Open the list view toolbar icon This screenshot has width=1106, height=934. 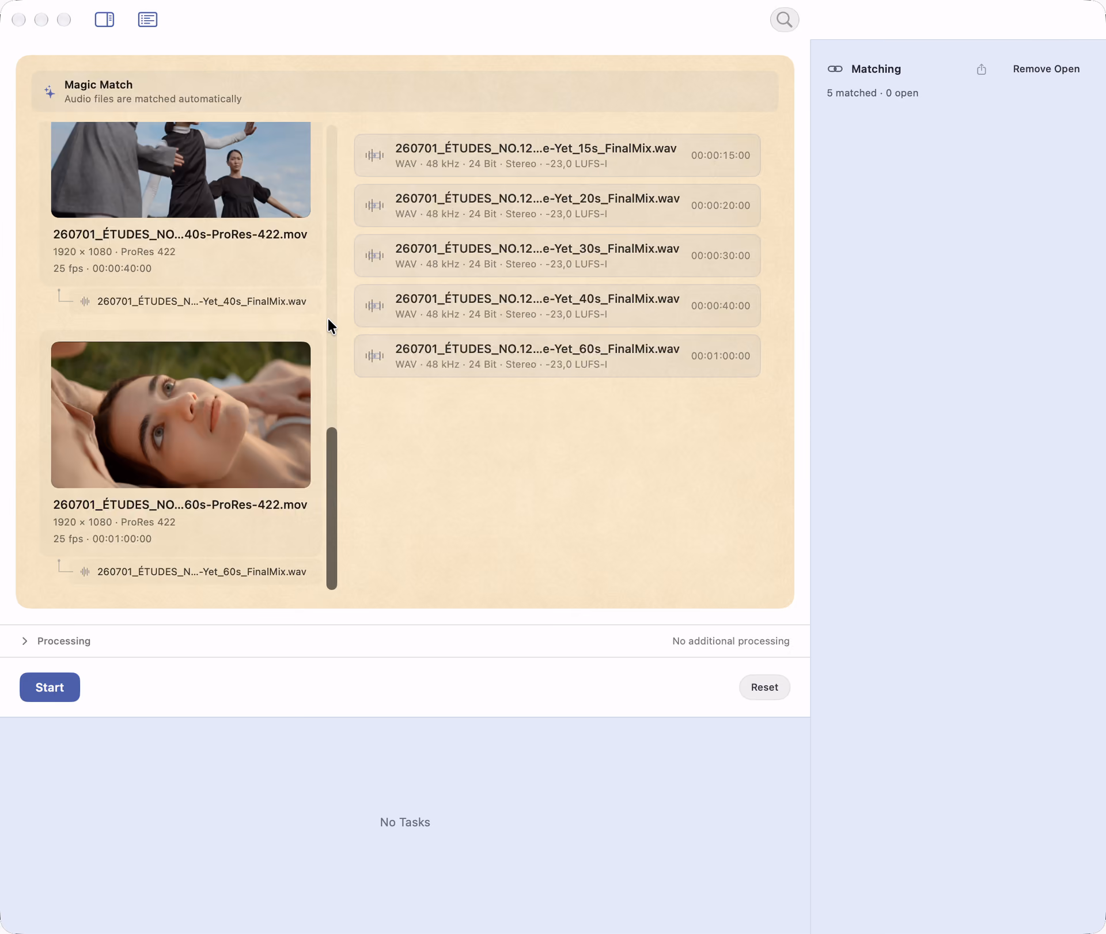pos(147,20)
